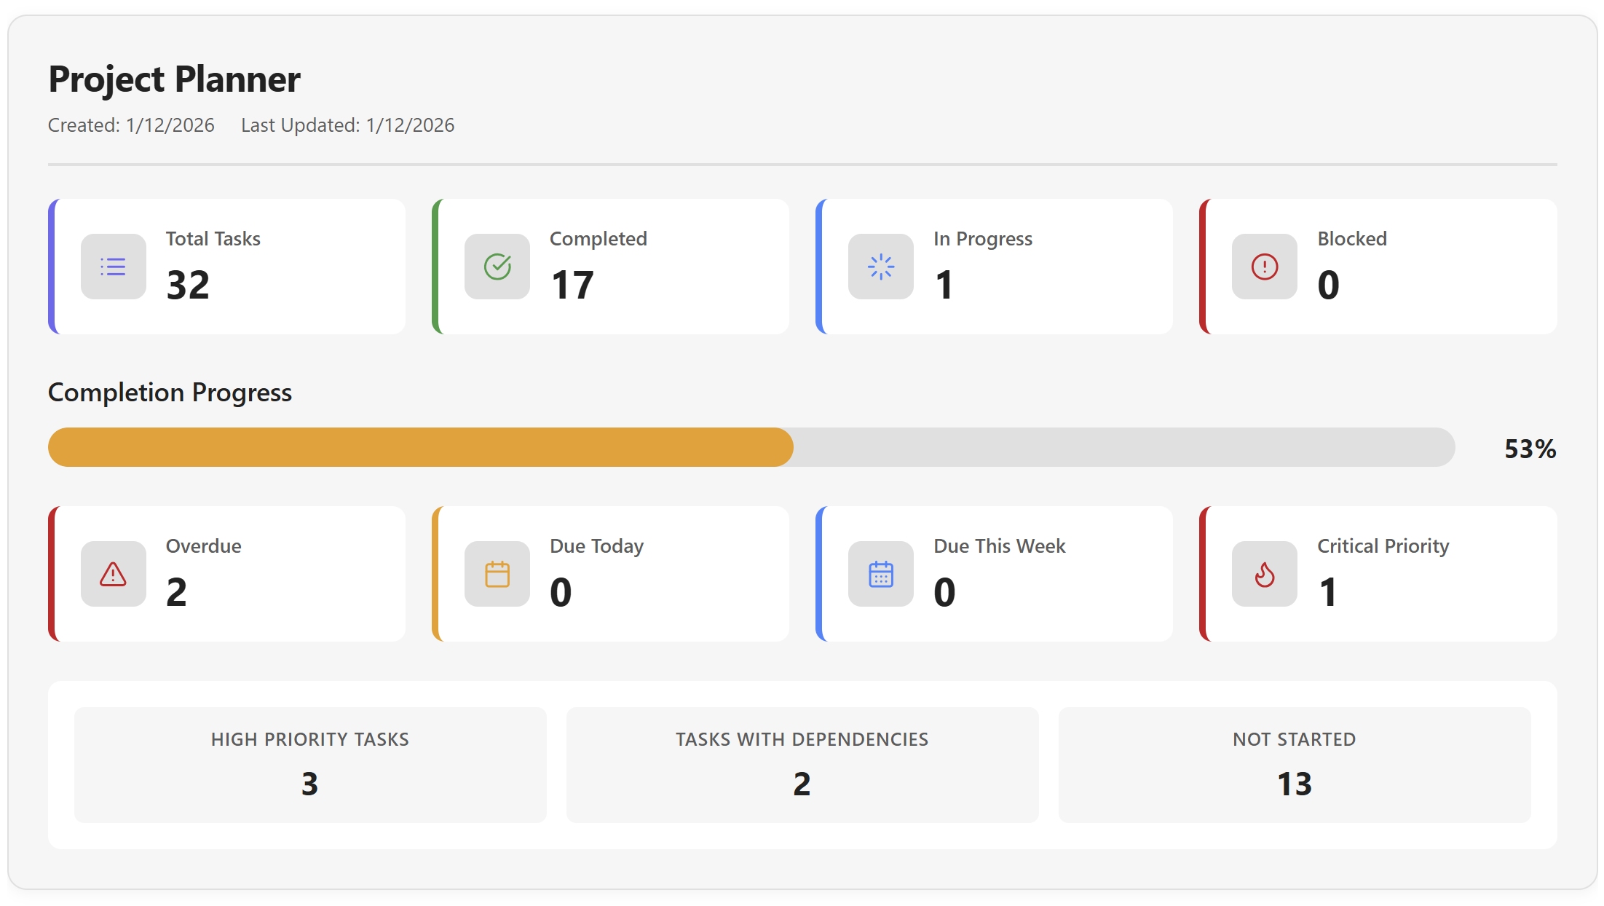Click the Blocked alert circle icon
Image resolution: width=1604 pixels, height=906 pixels.
[1264, 267]
